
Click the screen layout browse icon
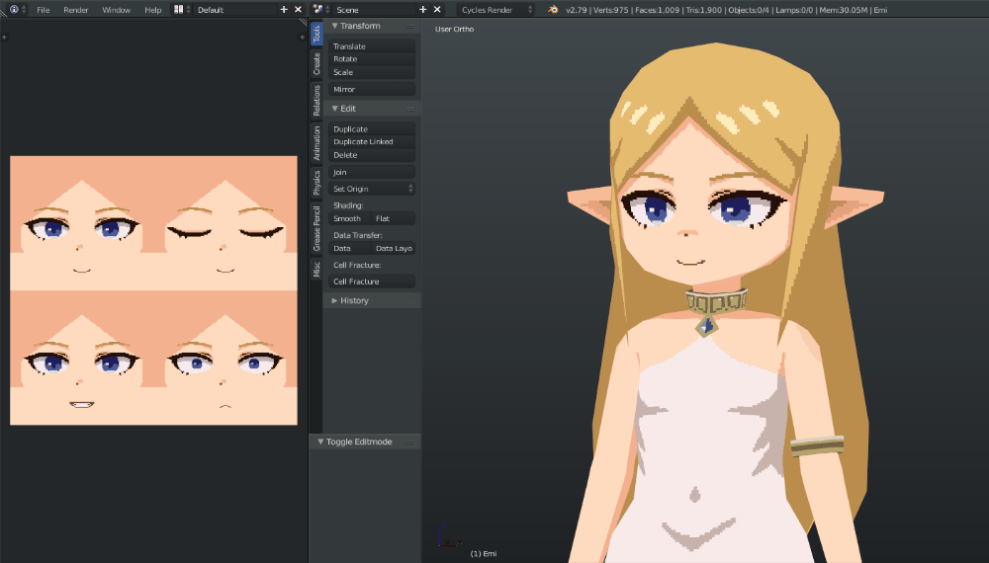178,10
